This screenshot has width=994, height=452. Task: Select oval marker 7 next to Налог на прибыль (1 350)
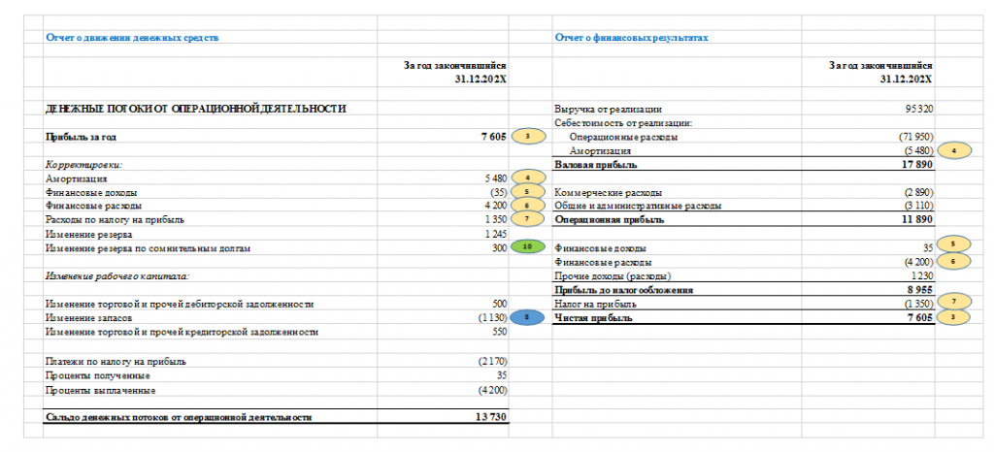coord(953,303)
